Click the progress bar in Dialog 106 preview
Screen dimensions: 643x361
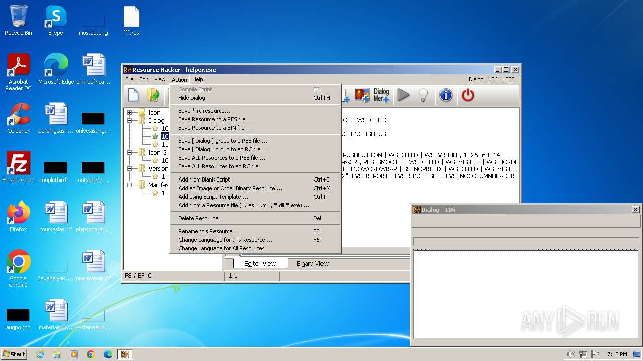[526, 242]
